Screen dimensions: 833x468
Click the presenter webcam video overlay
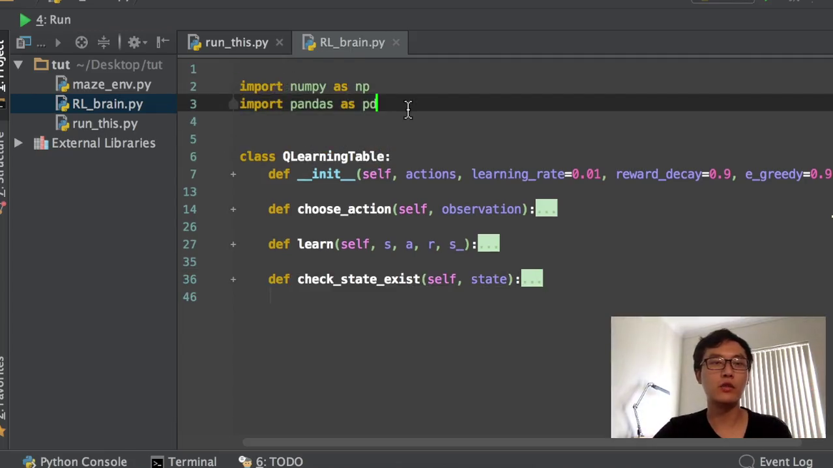tap(718, 377)
